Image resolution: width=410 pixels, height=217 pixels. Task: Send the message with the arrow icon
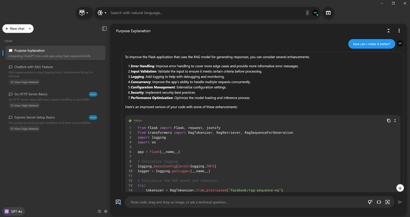(400, 202)
